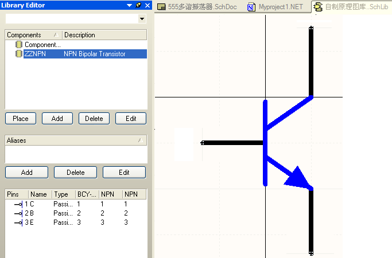The width and height of the screenshot is (392, 258).
Task: Click Edit under the Components list
Action: pos(131,118)
